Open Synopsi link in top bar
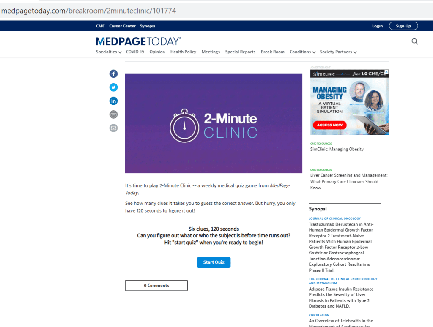Viewport: 433px width, 327px height. click(148, 26)
